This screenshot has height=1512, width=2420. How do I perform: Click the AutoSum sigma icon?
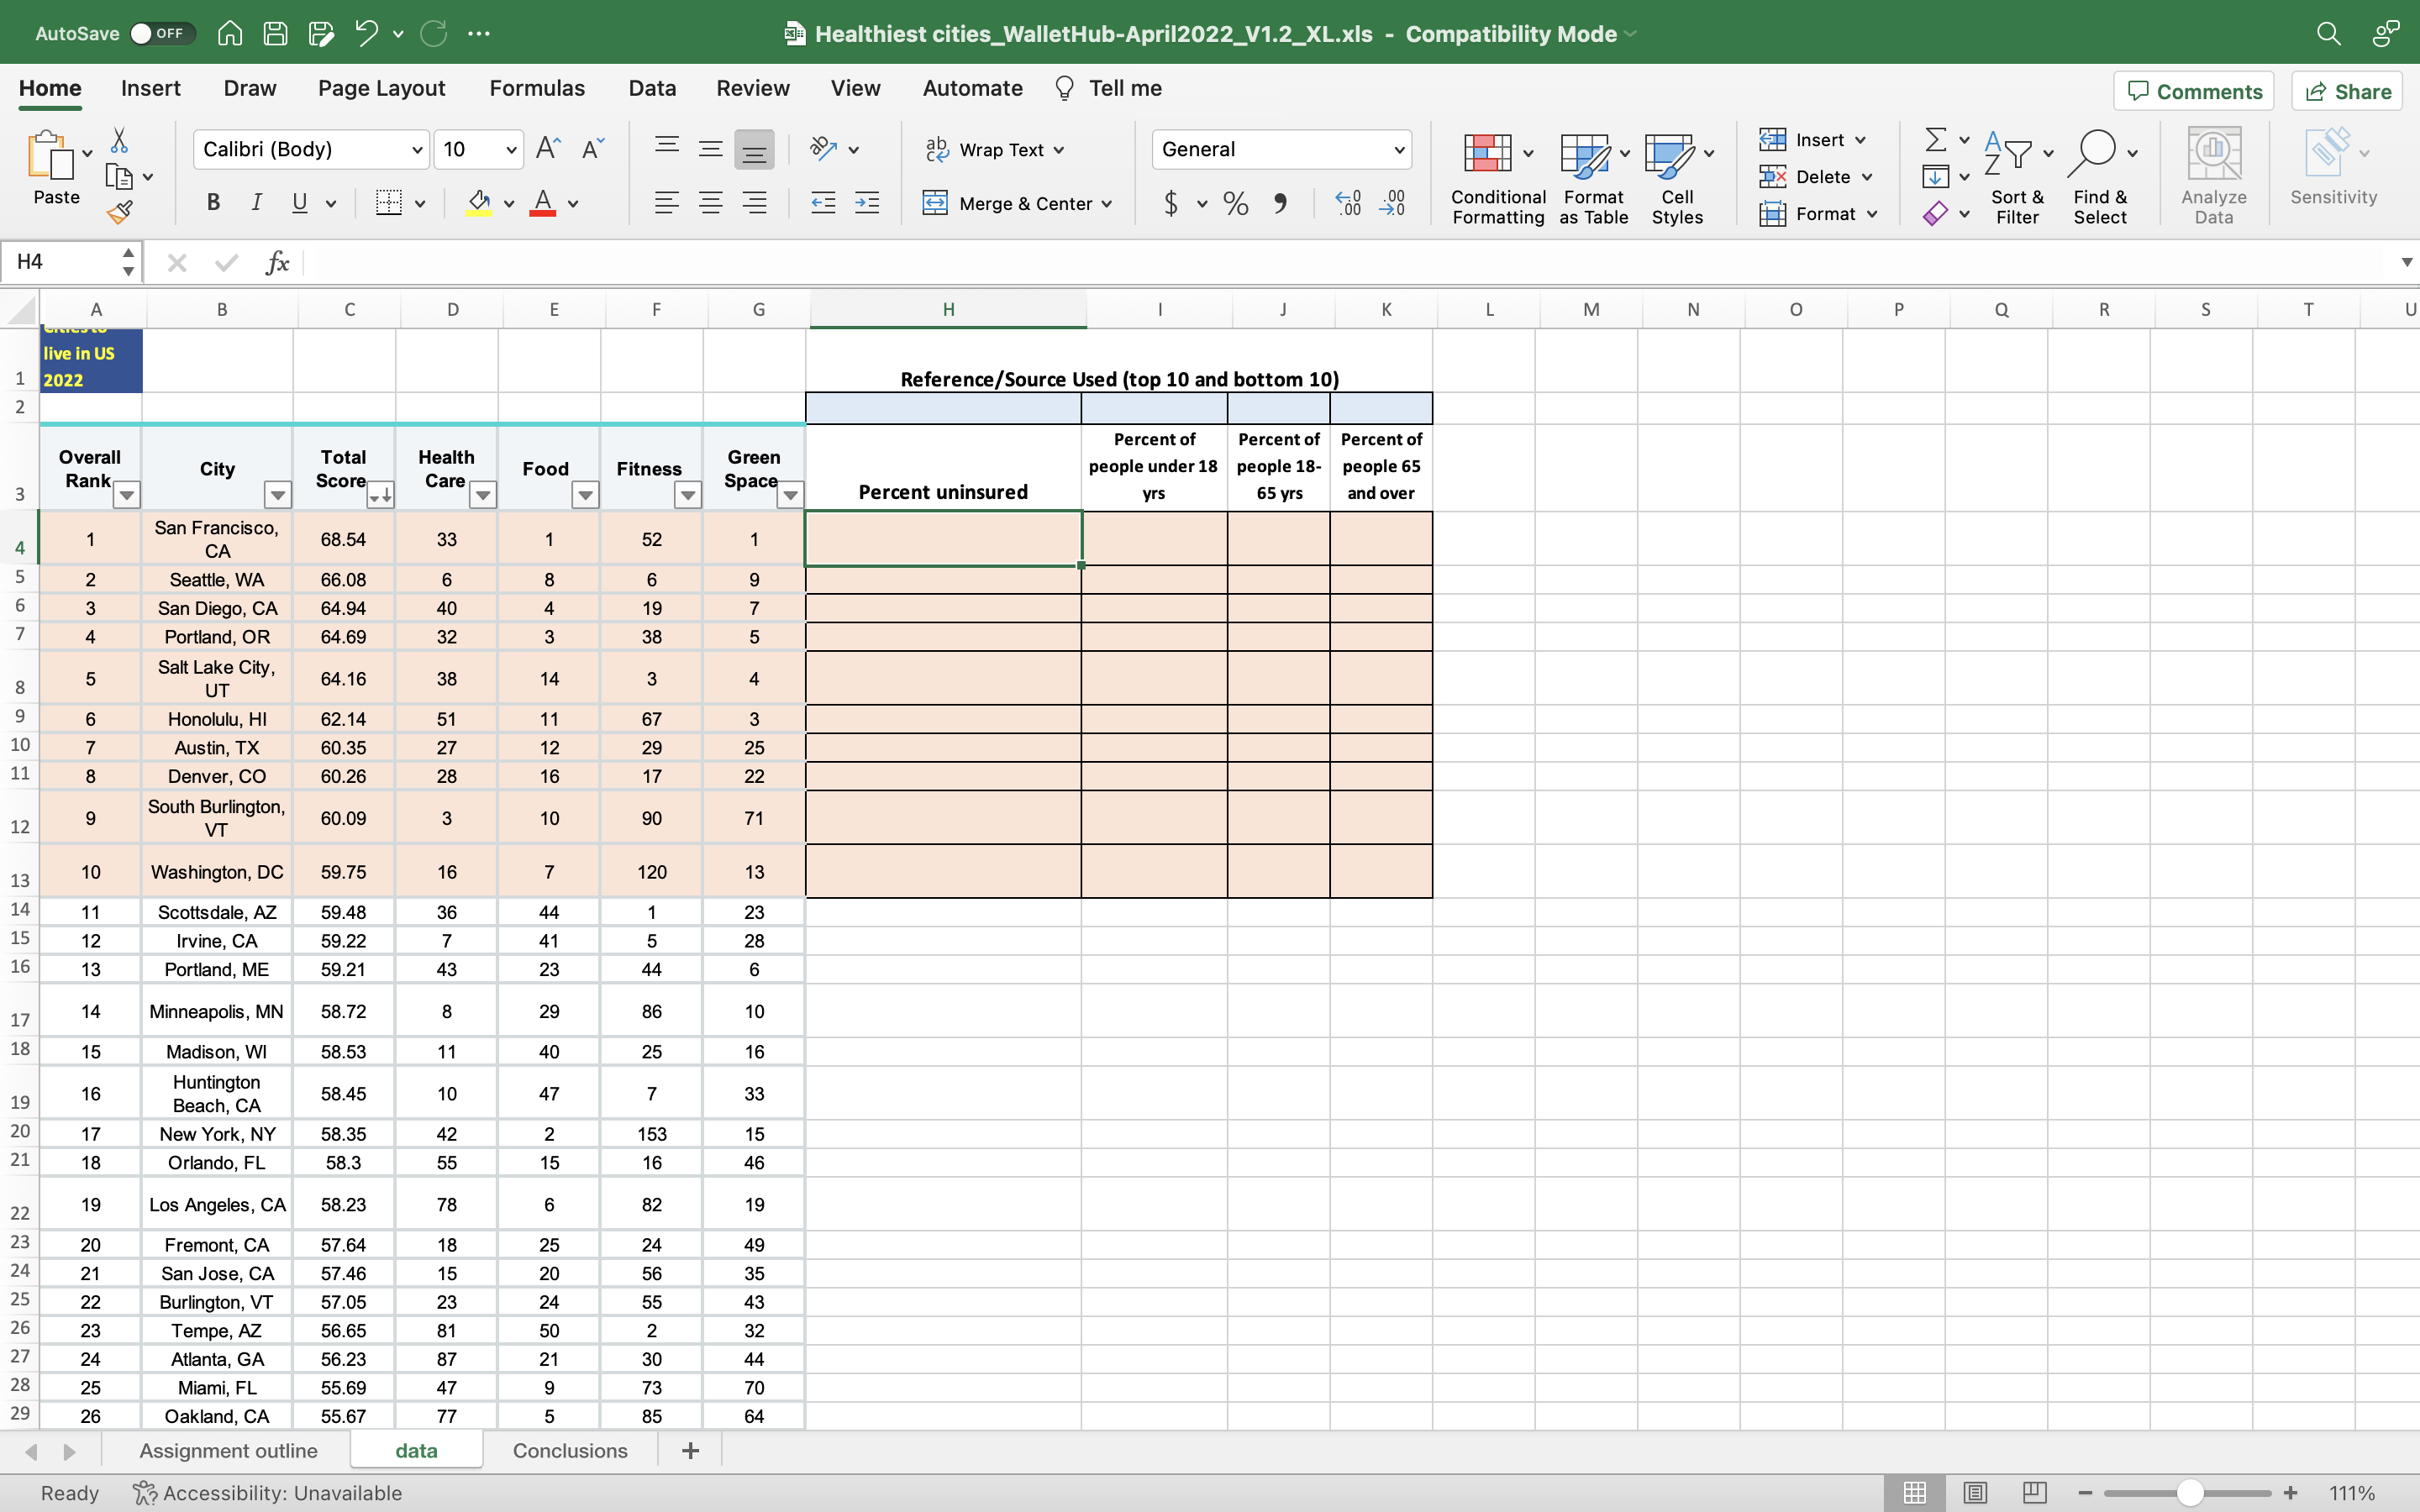1936,139
